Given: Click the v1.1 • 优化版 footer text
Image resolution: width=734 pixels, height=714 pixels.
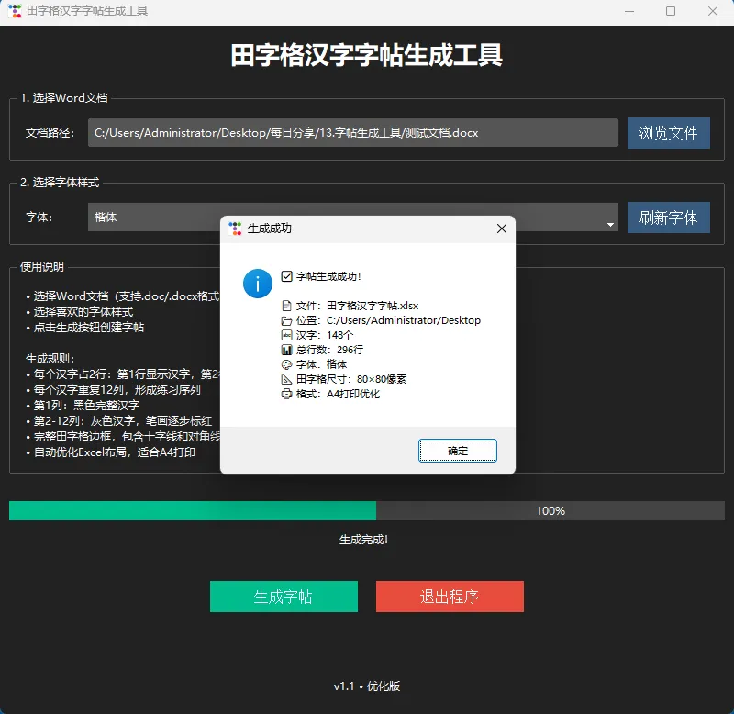Looking at the screenshot, I should coord(367,686).
